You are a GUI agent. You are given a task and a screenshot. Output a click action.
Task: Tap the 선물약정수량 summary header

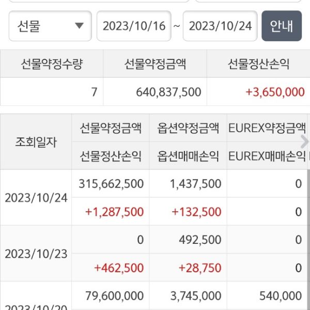point(52,64)
